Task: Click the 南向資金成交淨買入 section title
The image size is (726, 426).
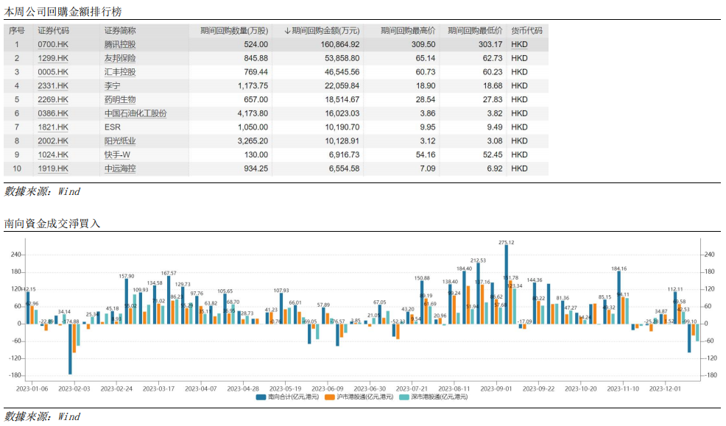Action: (x=52, y=224)
